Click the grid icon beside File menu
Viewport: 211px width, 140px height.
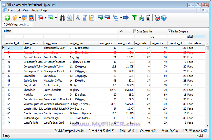5,10
